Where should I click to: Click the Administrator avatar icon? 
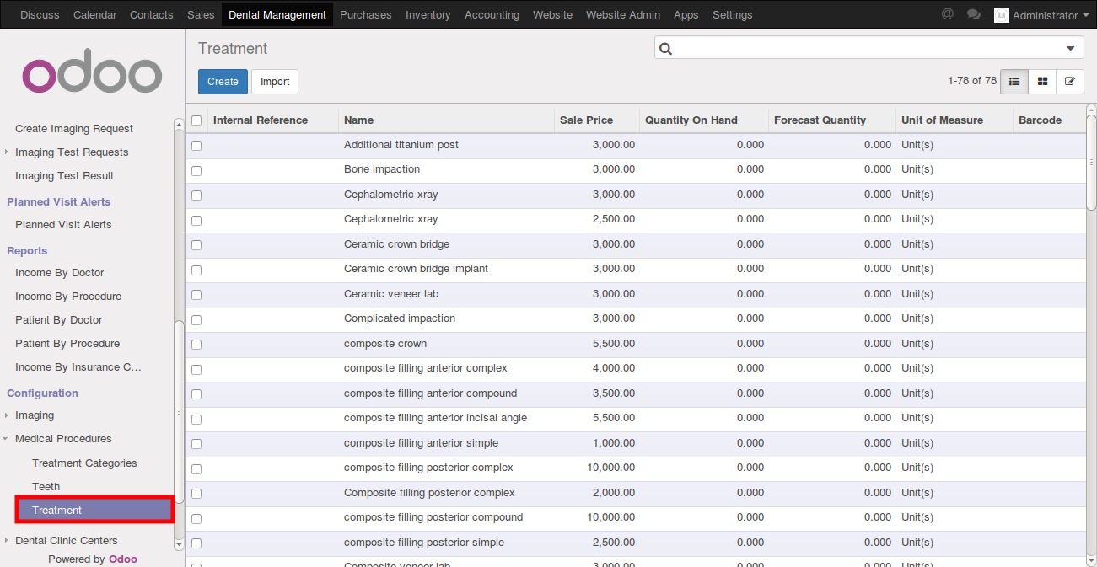point(1001,15)
